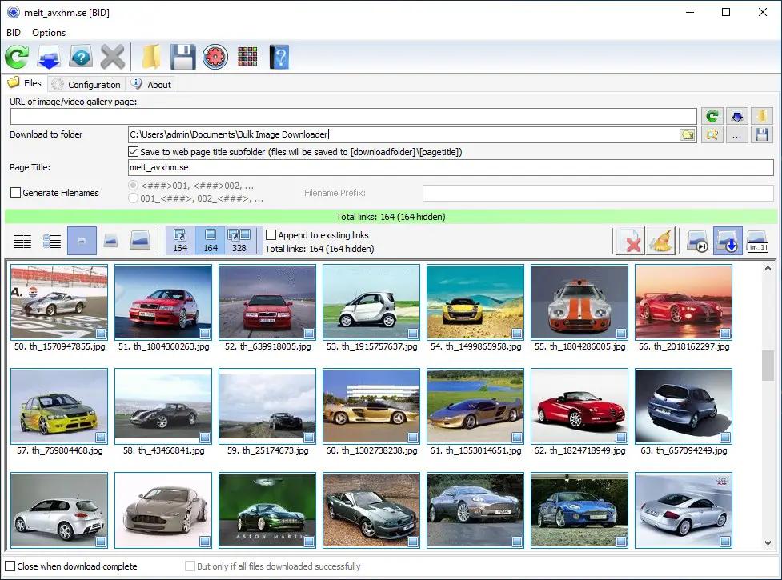Click the red gear icon in the top toolbar
Image resolution: width=782 pixels, height=580 pixels.
215,57
